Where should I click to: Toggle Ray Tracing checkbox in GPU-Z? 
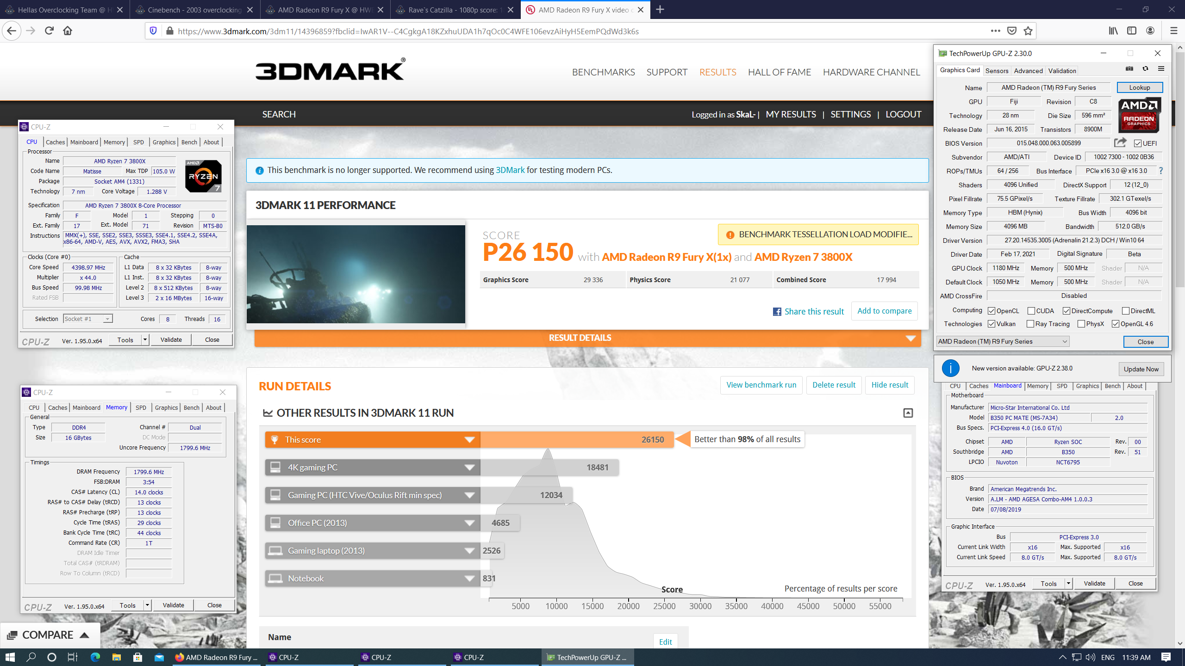(x=1030, y=324)
